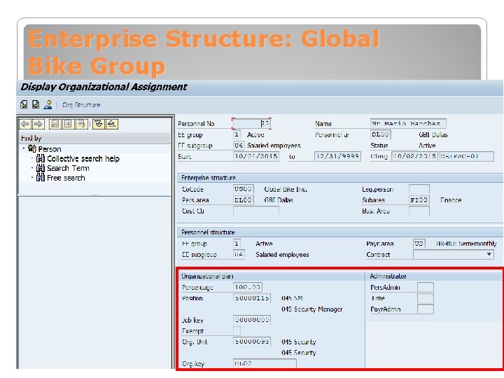This screenshot has height=378, width=504.
Task: Click the Start date field 10/01/2015
Action: pyautogui.click(x=256, y=156)
